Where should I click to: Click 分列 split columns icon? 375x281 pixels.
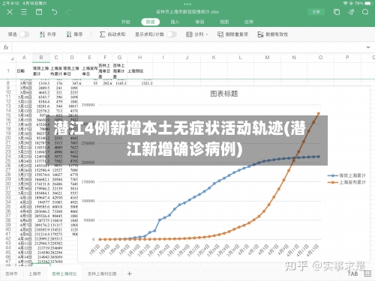pos(189,34)
